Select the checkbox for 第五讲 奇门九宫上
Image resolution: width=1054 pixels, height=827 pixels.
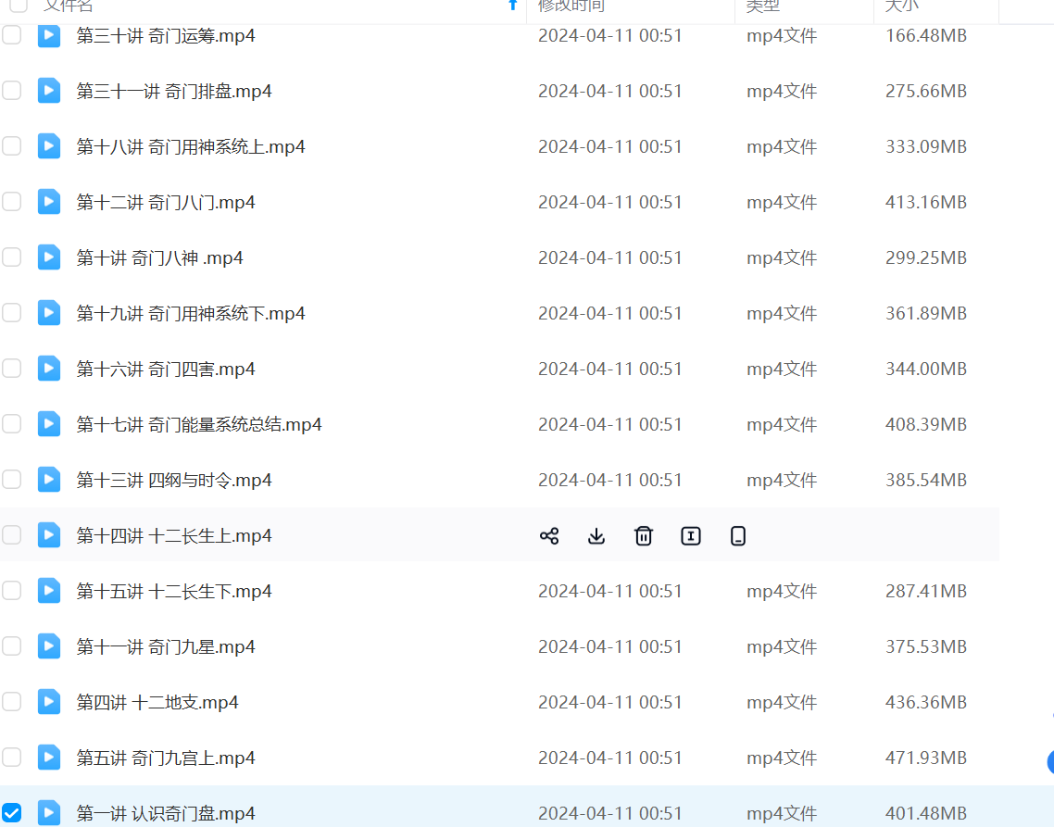point(11,758)
